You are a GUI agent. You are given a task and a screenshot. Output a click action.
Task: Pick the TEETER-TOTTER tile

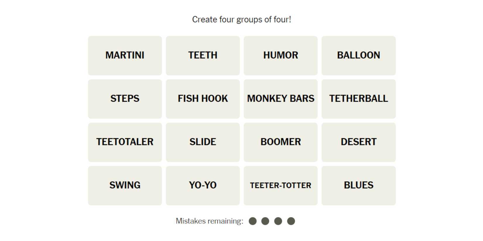pos(280,185)
